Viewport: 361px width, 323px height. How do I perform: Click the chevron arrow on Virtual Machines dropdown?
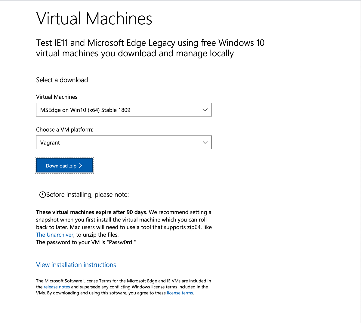205,110
